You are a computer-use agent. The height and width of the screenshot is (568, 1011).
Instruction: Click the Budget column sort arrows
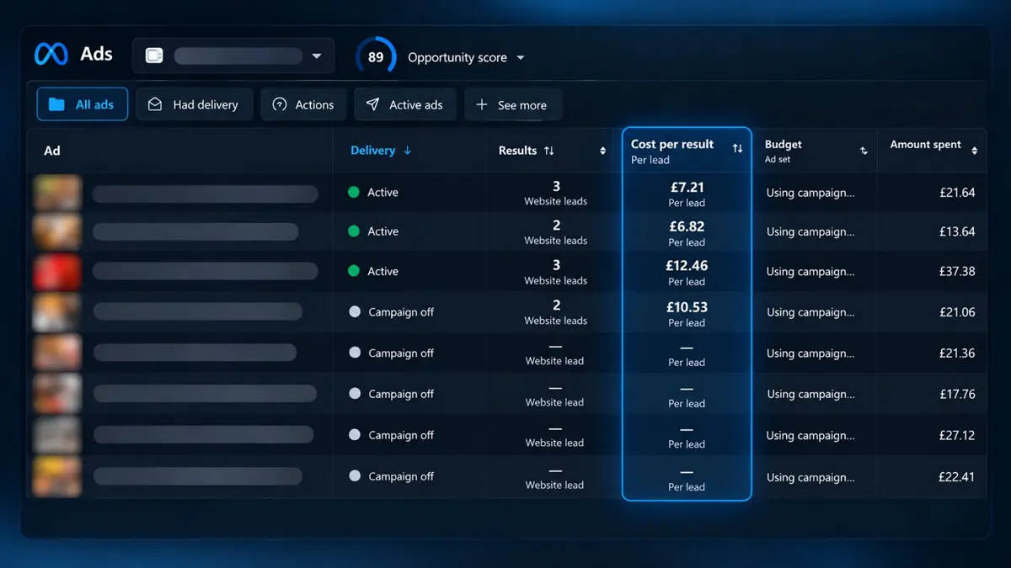click(x=864, y=151)
